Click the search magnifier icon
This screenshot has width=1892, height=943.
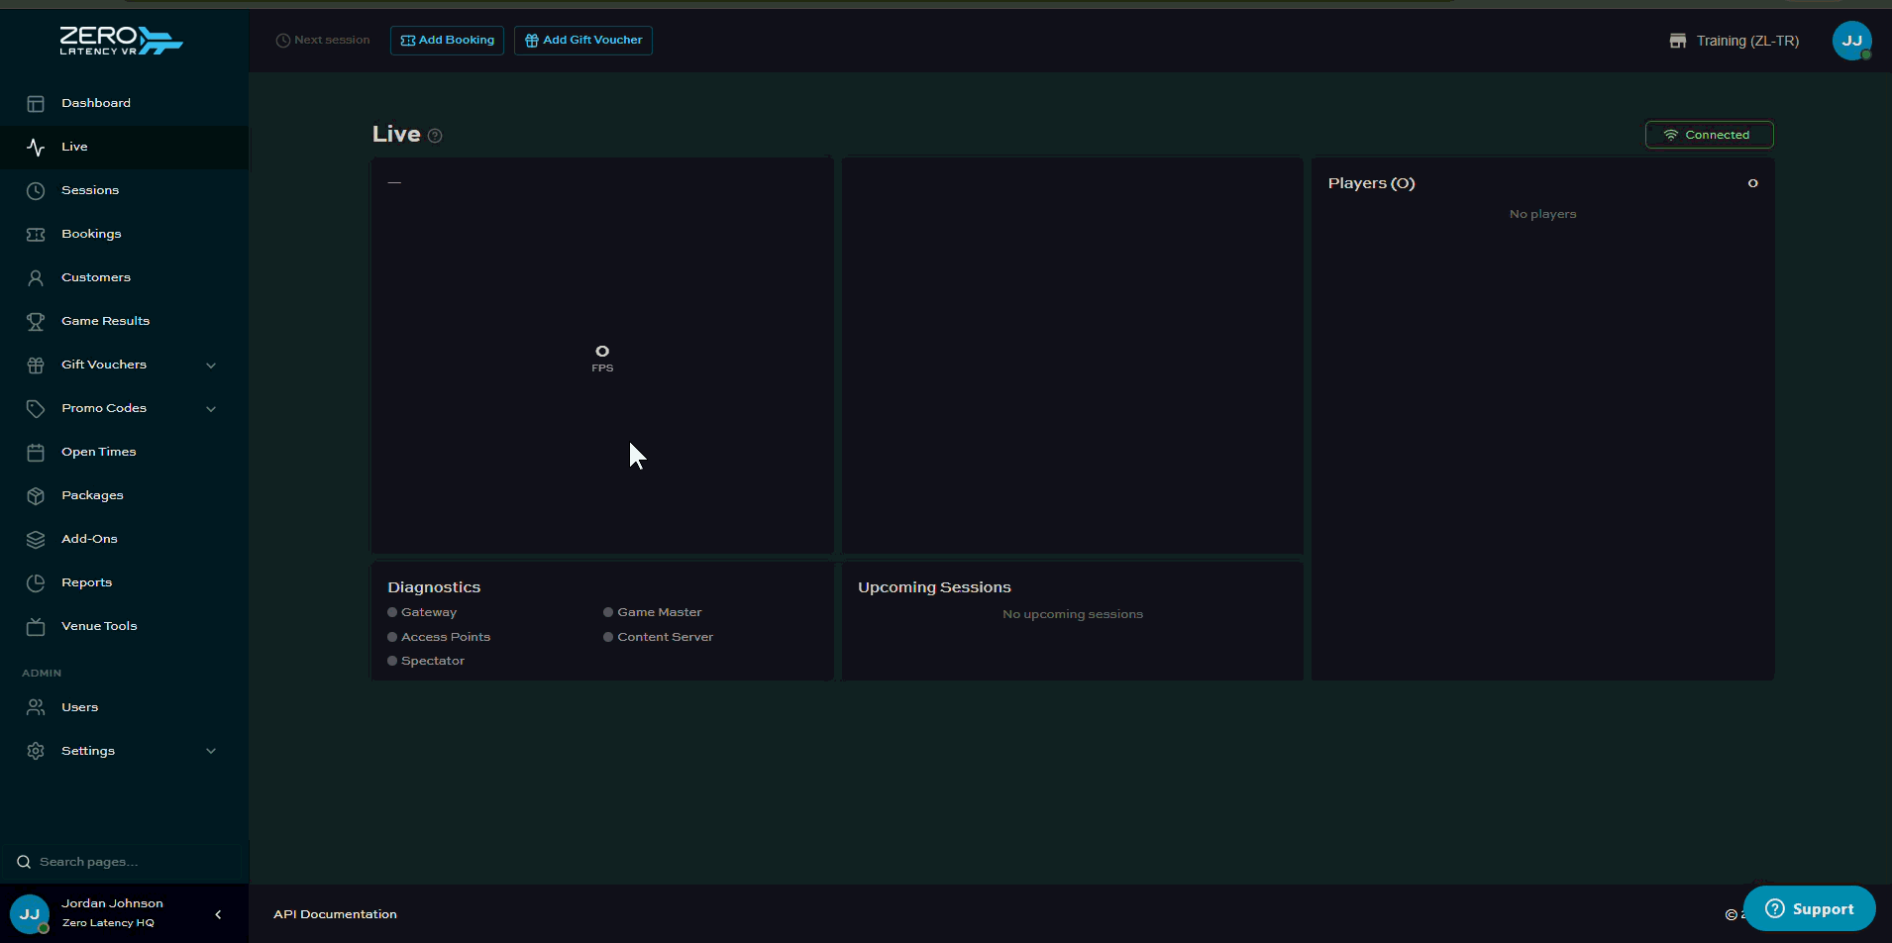(x=24, y=862)
